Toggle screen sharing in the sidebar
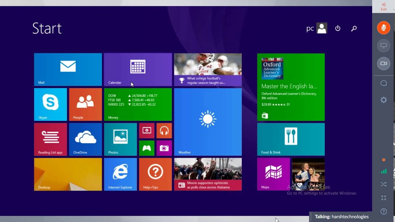The height and width of the screenshot is (222, 395). (384, 46)
